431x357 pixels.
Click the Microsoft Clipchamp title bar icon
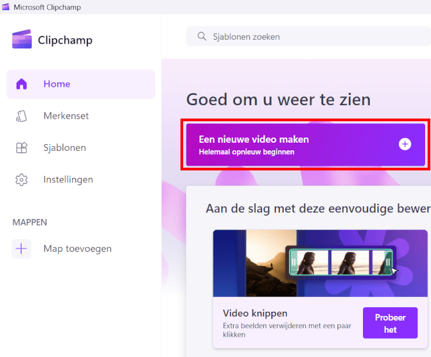(x=7, y=7)
